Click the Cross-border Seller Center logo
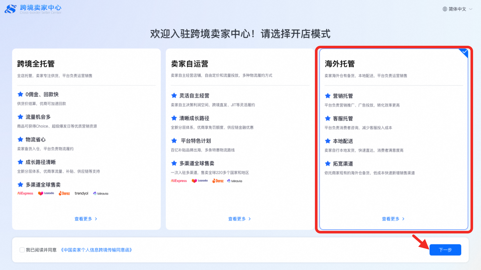 (33, 9)
